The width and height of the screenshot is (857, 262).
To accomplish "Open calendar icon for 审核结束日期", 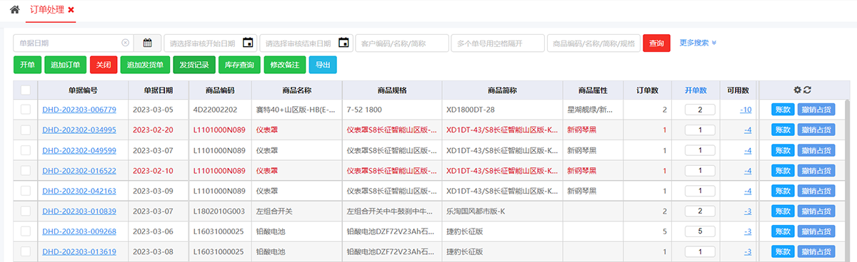I will (344, 43).
